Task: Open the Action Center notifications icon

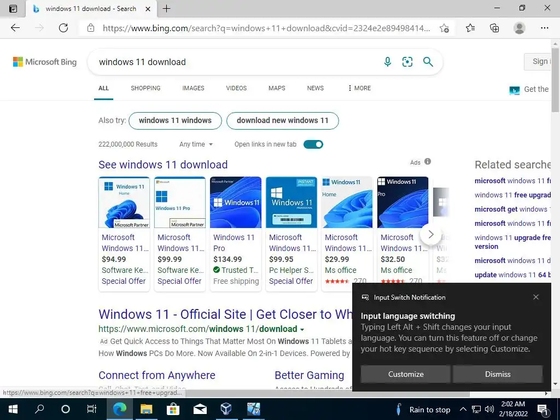Action: [542, 409]
